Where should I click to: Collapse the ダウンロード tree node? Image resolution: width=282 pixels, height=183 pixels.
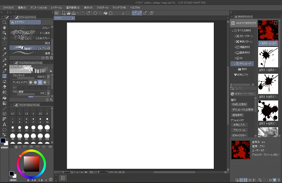coord(235,64)
